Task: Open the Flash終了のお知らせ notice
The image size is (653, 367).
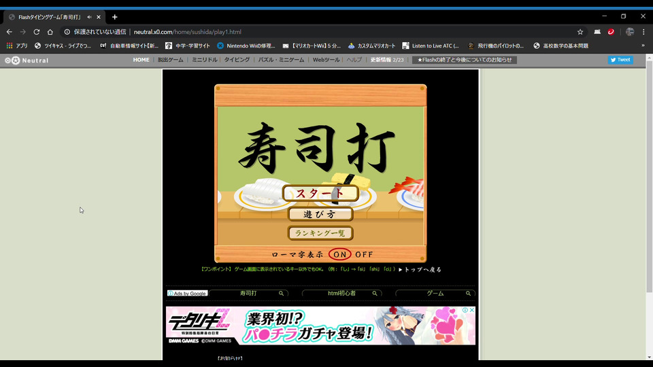Action: coord(465,60)
